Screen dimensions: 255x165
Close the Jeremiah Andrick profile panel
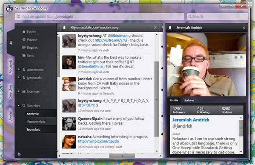point(244,28)
